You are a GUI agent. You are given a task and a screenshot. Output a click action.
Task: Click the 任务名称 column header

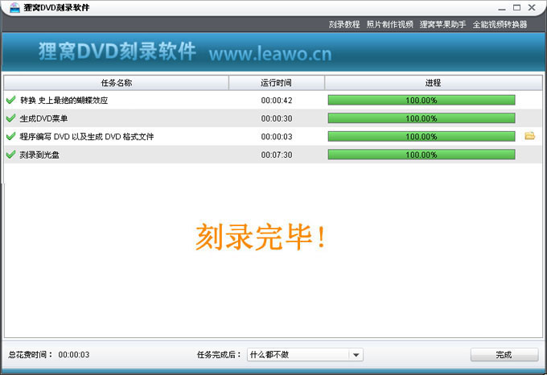pyautogui.click(x=117, y=83)
